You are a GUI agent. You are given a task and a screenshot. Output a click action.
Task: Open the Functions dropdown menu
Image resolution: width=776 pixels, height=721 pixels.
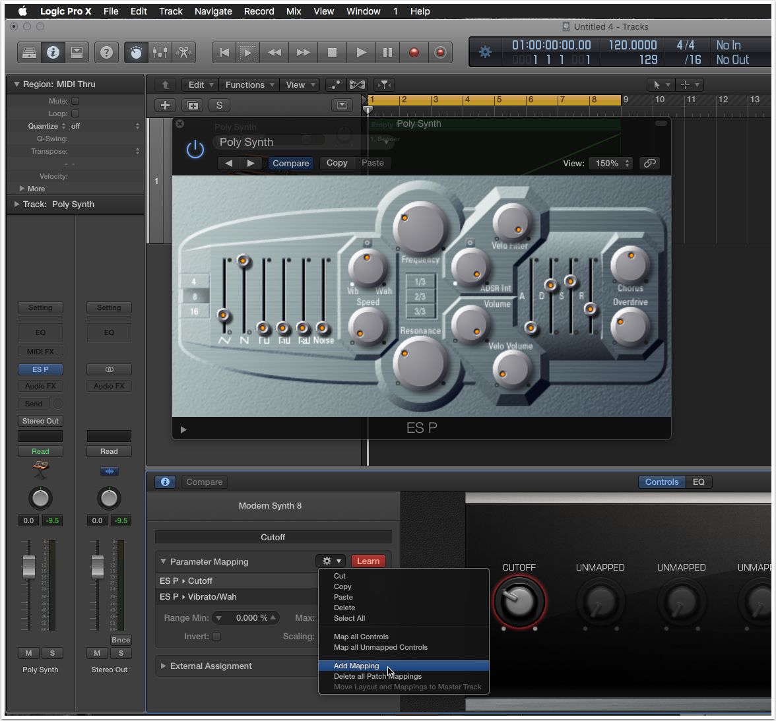coord(249,85)
